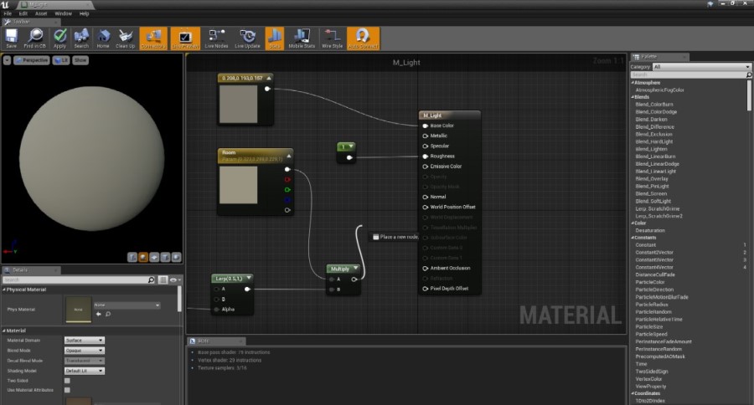Toggle the Auto Connect button

363,37
